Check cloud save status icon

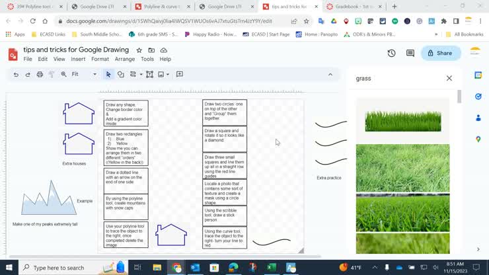164,50
